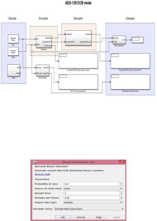Open options menu beside Samples per frame
Image resolution: width=157 pixels, height=221 pixels.
121,198
